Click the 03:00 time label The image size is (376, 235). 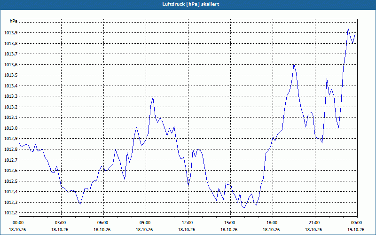pyautogui.click(x=61, y=223)
